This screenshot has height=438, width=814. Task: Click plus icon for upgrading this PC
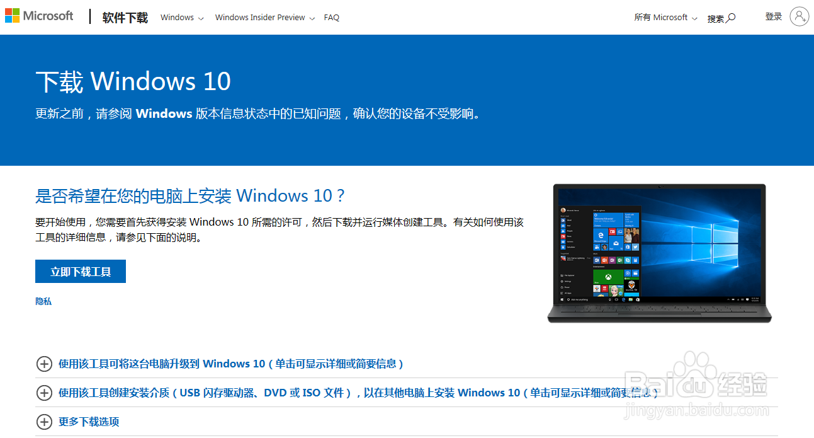point(44,364)
